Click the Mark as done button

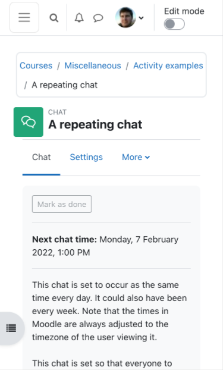pos(62,204)
